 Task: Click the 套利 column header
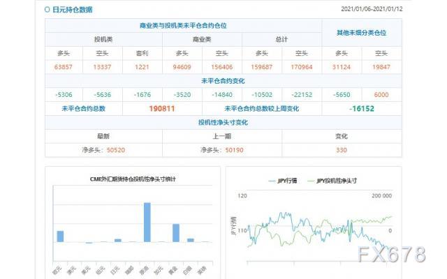pos(142,53)
